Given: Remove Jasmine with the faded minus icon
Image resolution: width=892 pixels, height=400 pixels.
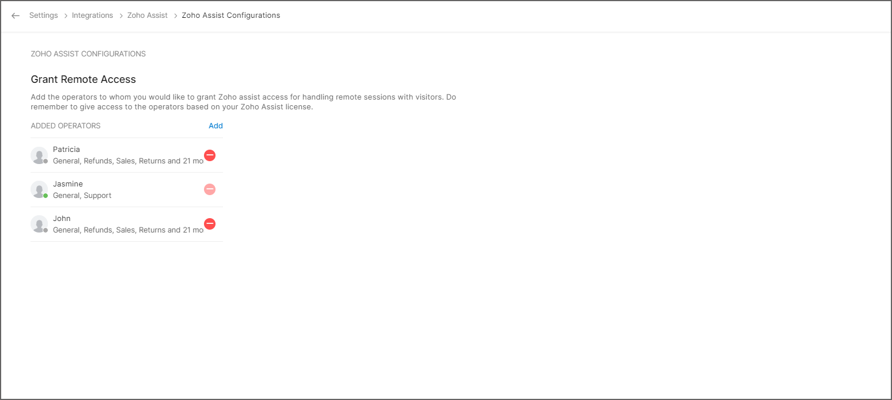Looking at the screenshot, I should 210,189.
